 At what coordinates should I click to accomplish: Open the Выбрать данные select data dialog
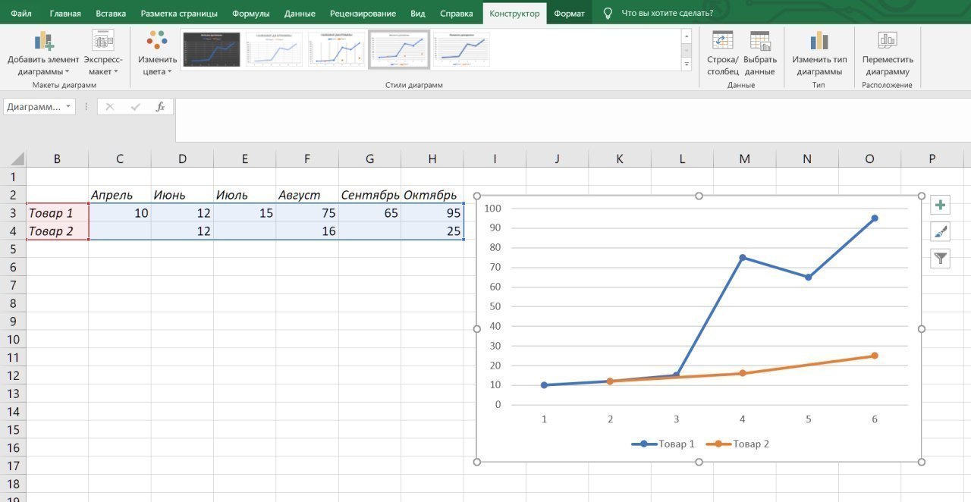click(760, 53)
